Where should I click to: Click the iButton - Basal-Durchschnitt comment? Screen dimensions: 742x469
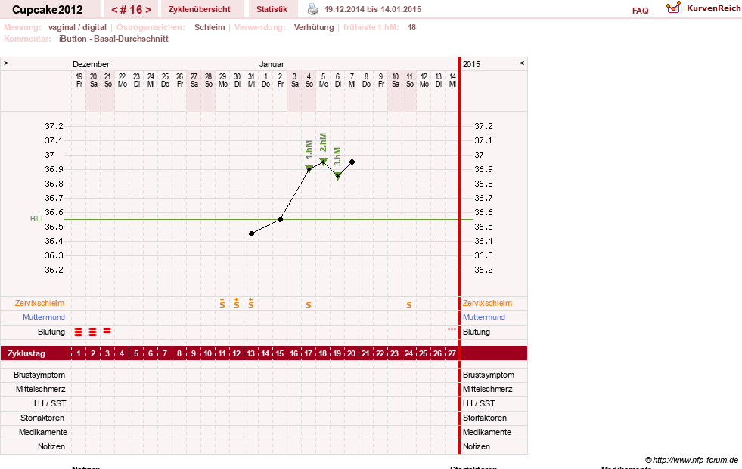tap(113, 39)
